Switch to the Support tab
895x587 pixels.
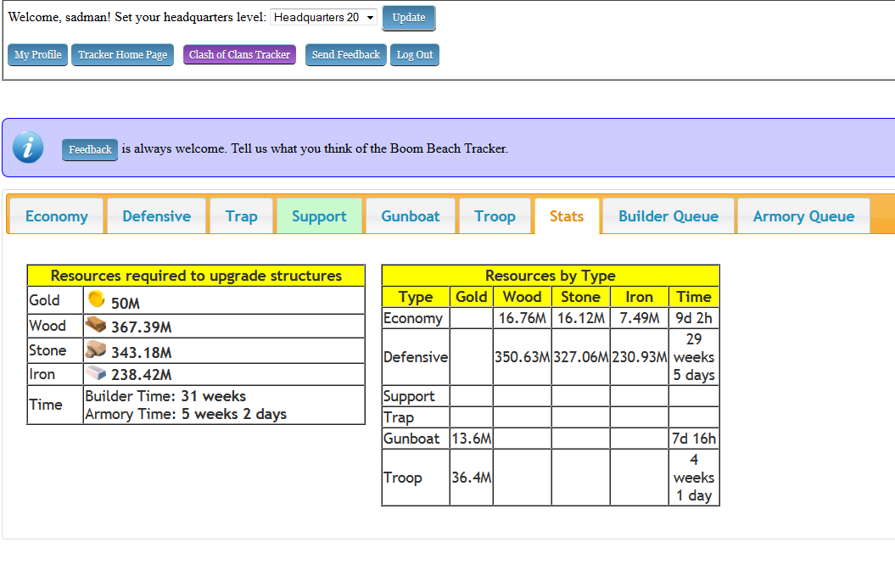pyautogui.click(x=319, y=216)
